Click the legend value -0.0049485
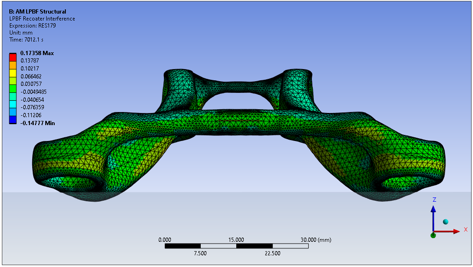This screenshot has height=267, width=473. coord(34,91)
